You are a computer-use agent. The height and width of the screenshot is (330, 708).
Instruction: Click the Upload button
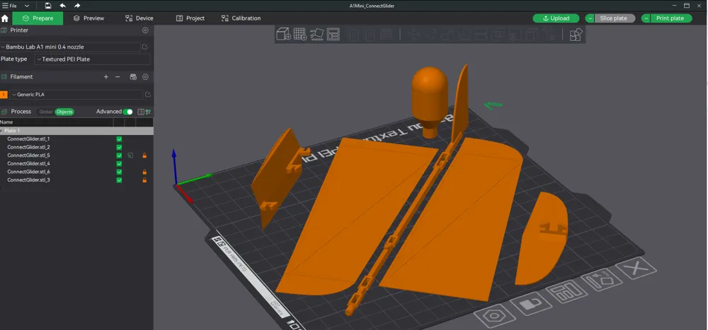point(556,18)
